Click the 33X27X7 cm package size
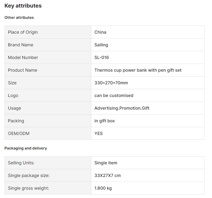212x198 pixels. click(107, 175)
